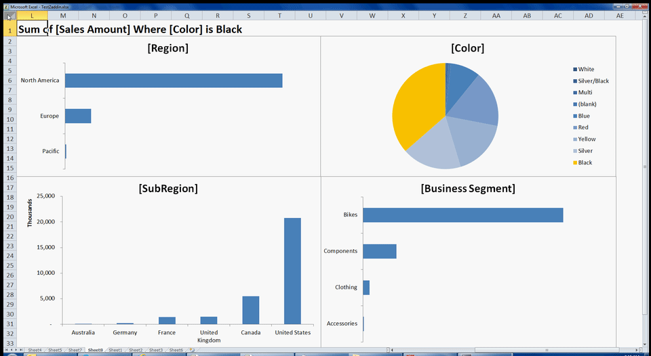Click the horizontal scrollbar left arrow
Screen dimensions: 651x356
tap(393, 350)
